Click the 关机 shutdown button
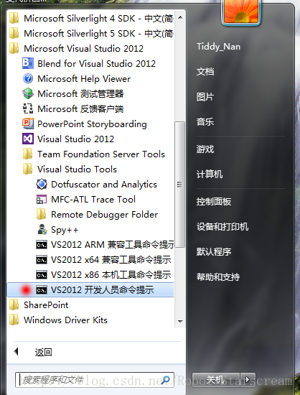Viewport: 300px width, 395px height. click(x=216, y=379)
